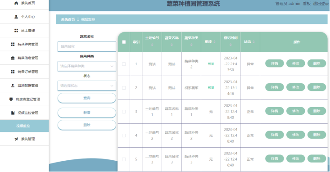This screenshot has width=330, height=172.
Task: Click 看板 in the top bar
Action: point(307,4)
